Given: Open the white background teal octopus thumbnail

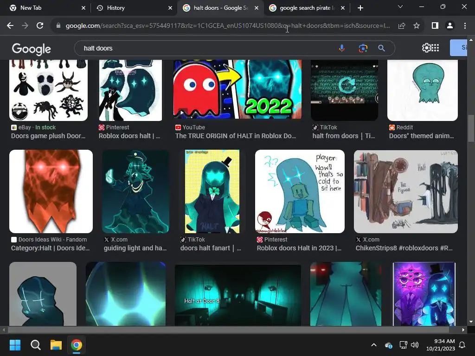Looking at the screenshot, I should (x=422, y=90).
